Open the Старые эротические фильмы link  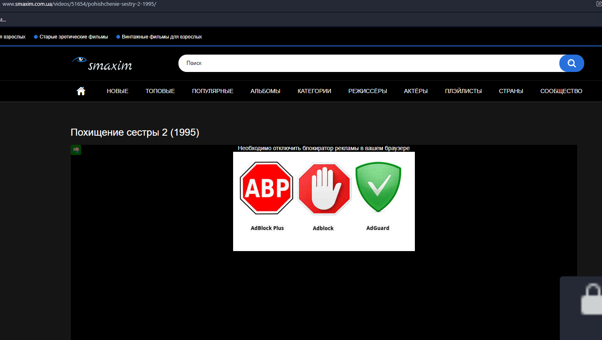[x=74, y=37]
